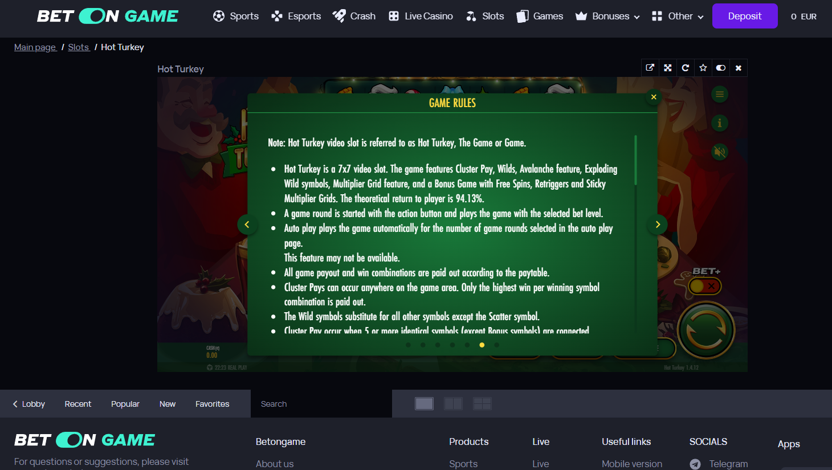Open the game hamburger menu icon
This screenshot has height=470, width=832.
pos(720,95)
